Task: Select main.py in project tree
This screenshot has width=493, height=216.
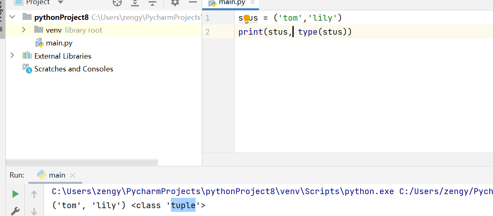Action: 60,43
